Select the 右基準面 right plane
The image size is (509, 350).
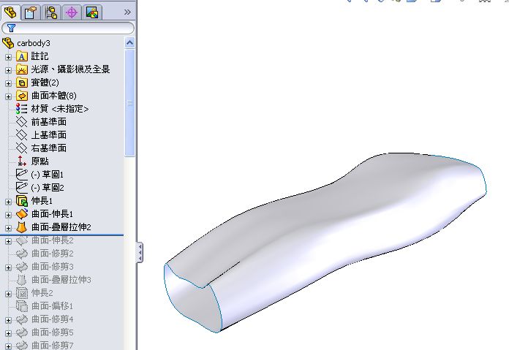(x=49, y=148)
